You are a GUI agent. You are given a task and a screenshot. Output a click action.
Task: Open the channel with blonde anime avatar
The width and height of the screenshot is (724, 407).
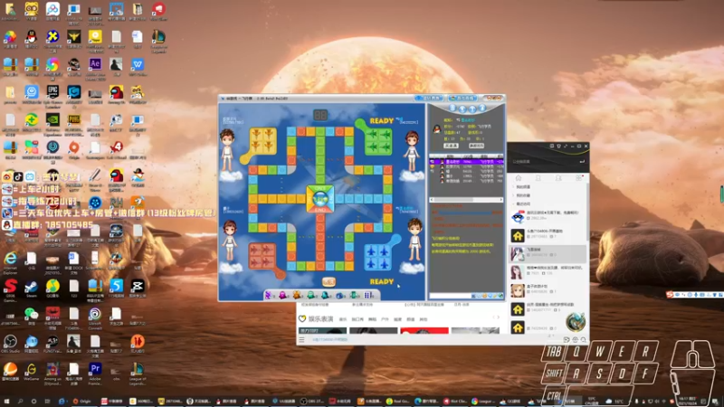[518, 290]
